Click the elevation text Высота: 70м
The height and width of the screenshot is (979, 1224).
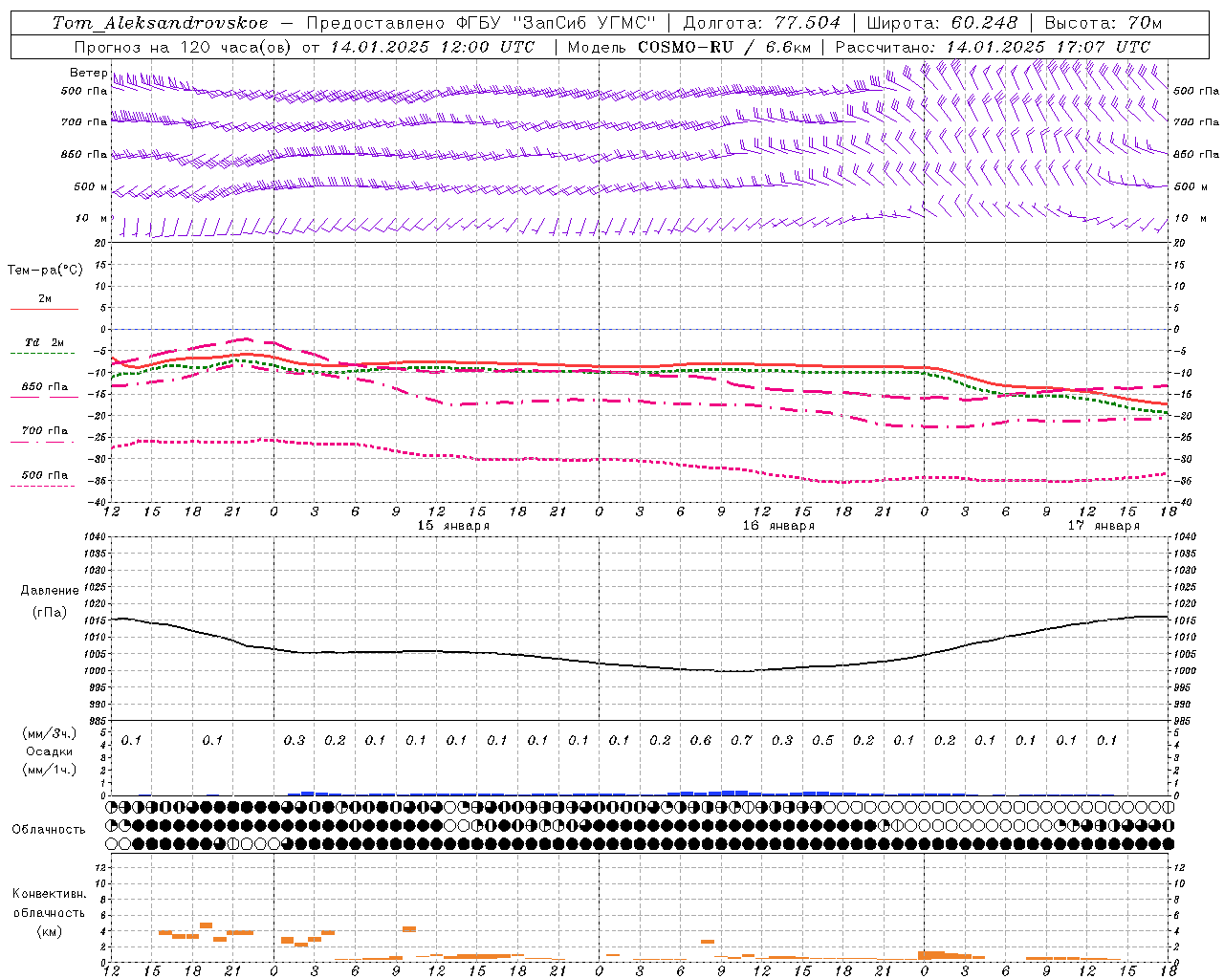pos(1104,23)
